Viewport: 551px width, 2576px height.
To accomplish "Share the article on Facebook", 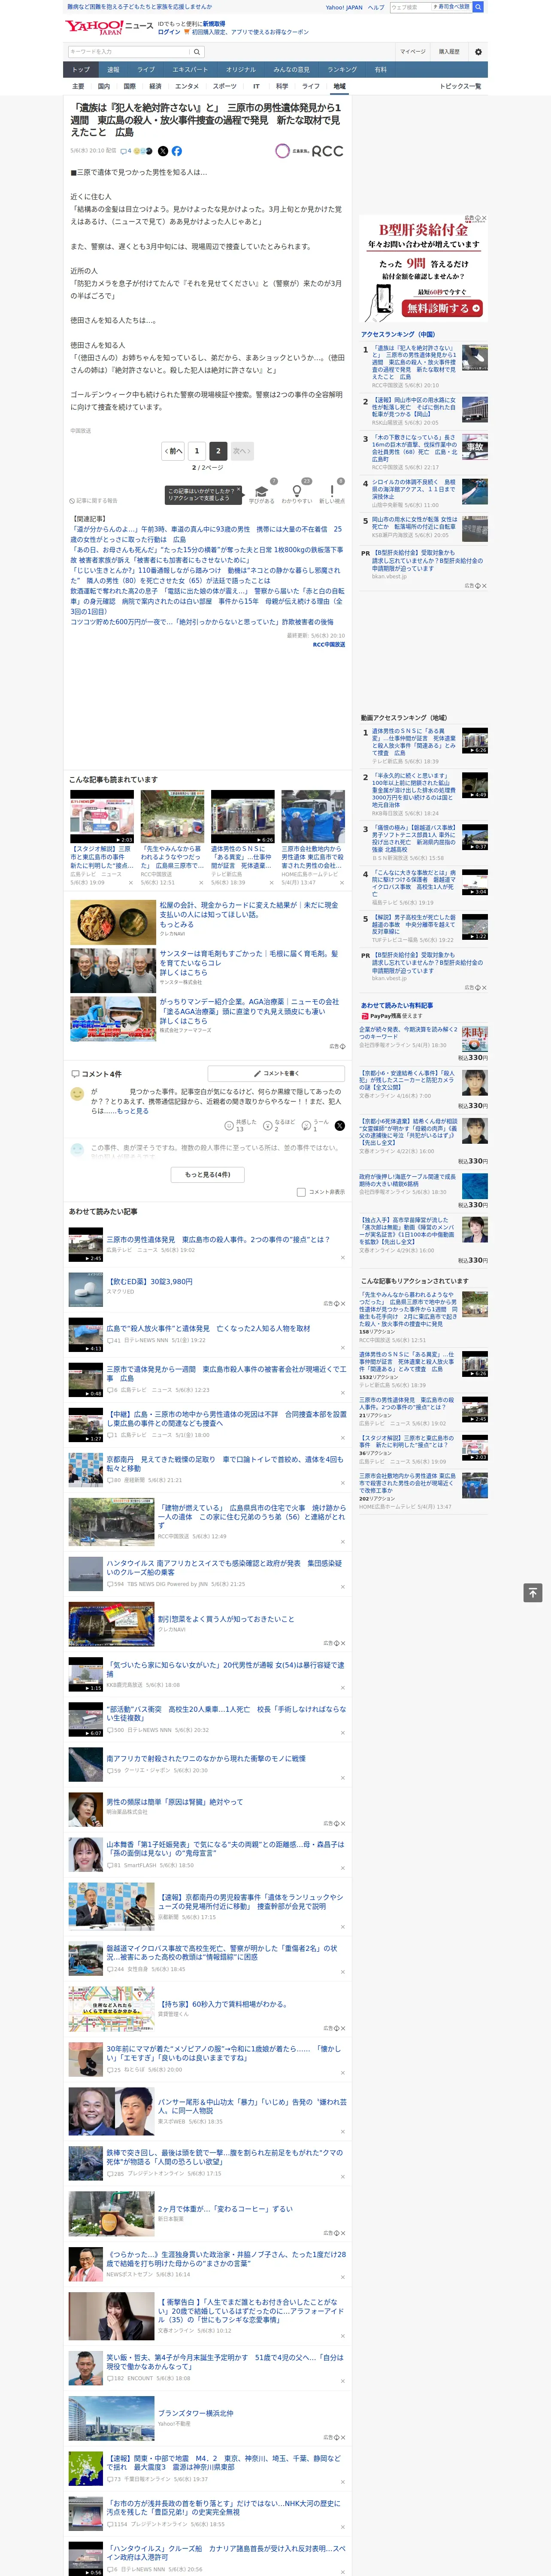I will [x=176, y=151].
